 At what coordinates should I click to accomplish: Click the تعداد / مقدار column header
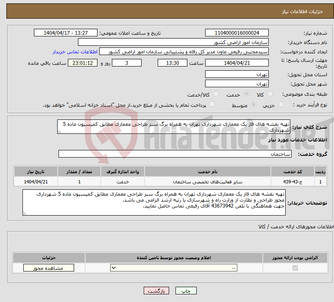click(x=79, y=172)
